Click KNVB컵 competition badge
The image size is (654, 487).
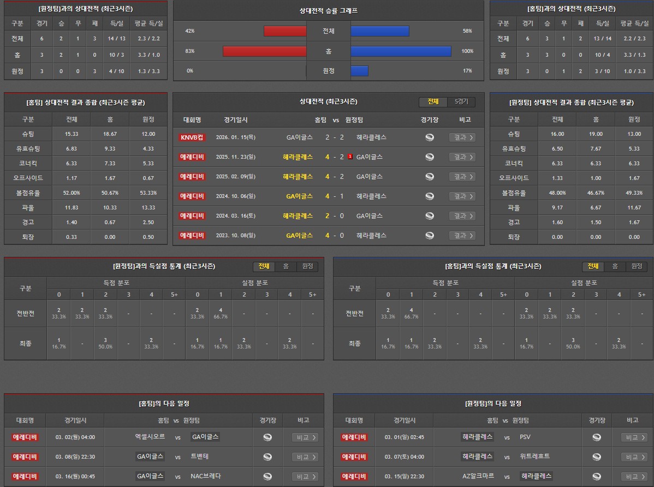click(192, 137)
